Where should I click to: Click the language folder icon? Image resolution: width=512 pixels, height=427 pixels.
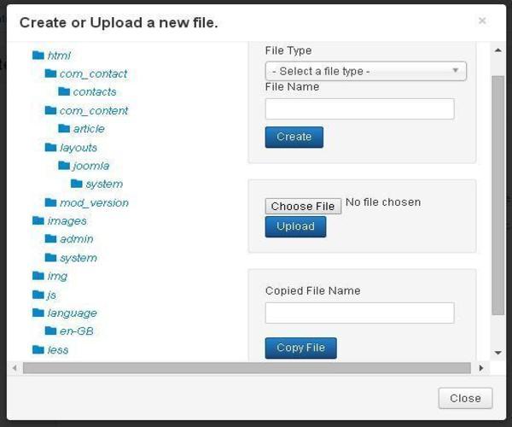click(x=38, y=313)
